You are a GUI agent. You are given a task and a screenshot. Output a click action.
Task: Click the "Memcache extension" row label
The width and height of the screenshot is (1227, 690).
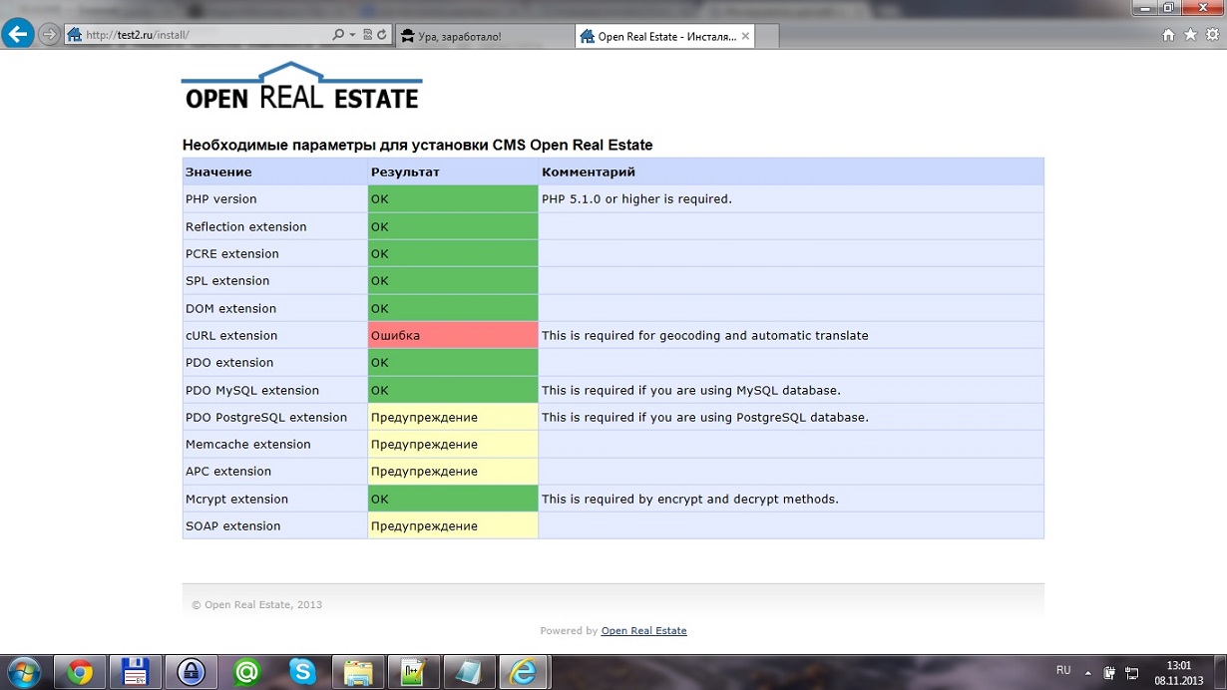248,445
